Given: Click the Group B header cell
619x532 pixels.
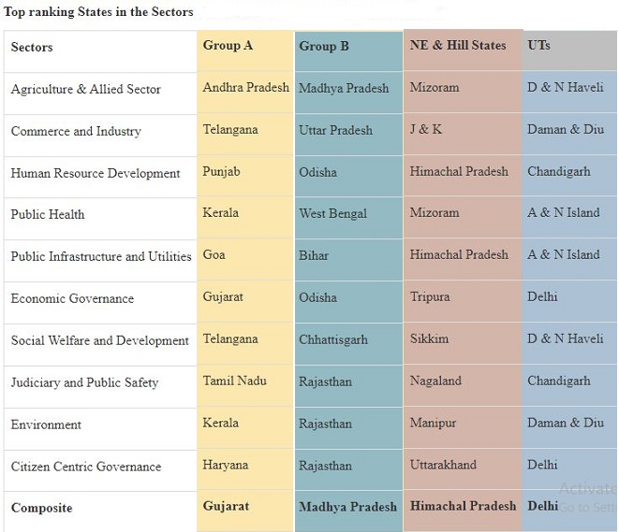Looking at the screenshot, I should click(x=324, y=46).
